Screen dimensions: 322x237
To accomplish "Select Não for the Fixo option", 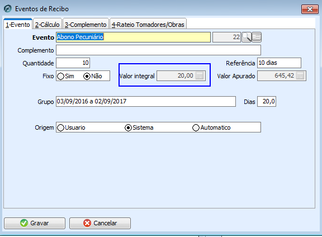I will point(87,76).
